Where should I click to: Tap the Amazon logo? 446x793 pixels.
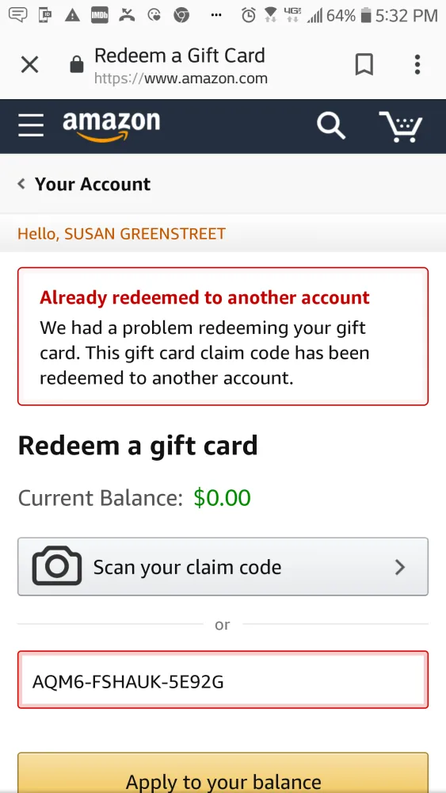pos(111,126)
